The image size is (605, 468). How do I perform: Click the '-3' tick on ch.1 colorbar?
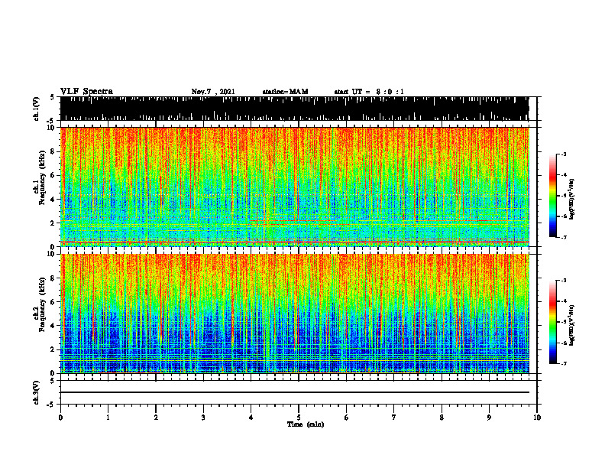563,154
